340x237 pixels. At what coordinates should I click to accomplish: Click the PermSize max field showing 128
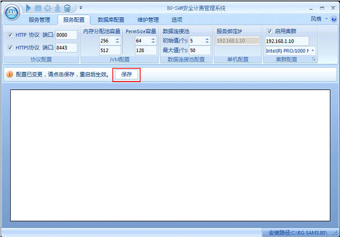(146, 50)
